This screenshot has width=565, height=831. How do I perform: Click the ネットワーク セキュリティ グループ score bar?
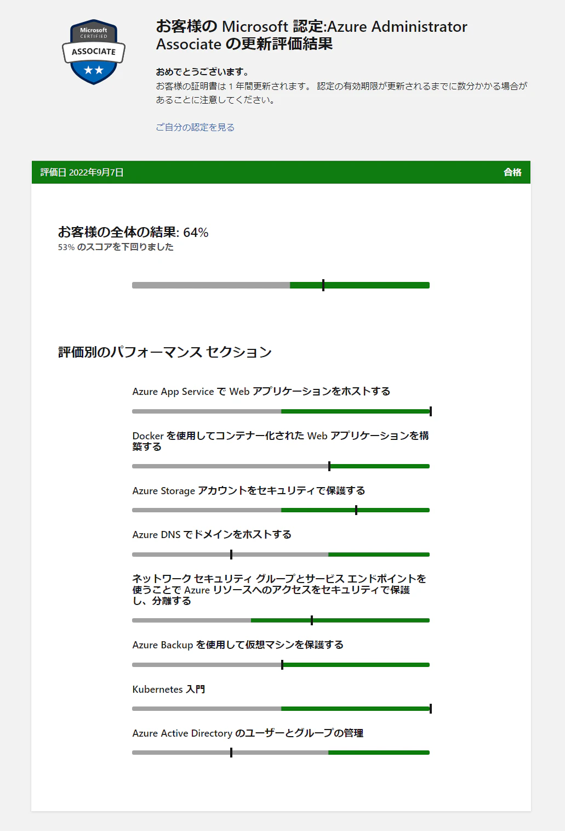click(x=281, y=620)
